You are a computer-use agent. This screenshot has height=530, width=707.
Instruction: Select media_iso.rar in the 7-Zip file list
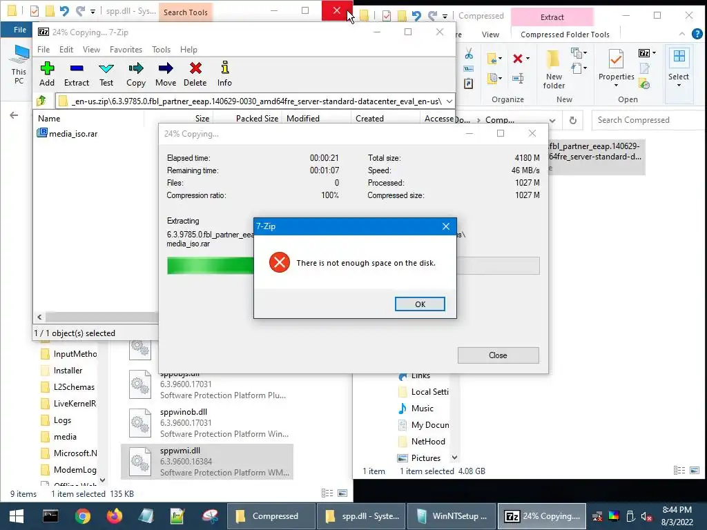click(x=68, y=133)
